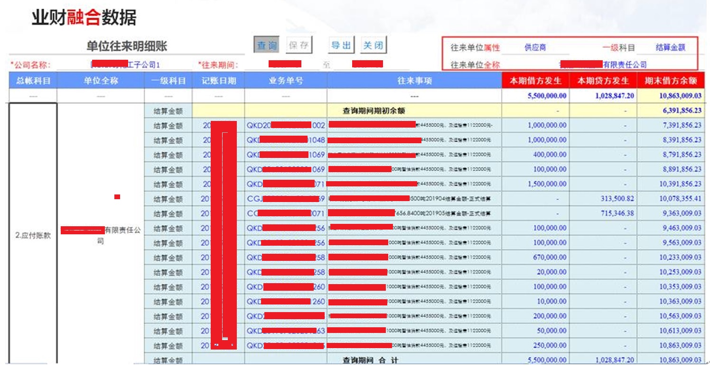Viewport: 710px width, 369px height.
Task: Select the 本期借方发生 red column header
Action: pyautogui.click(x=535, y=81)
